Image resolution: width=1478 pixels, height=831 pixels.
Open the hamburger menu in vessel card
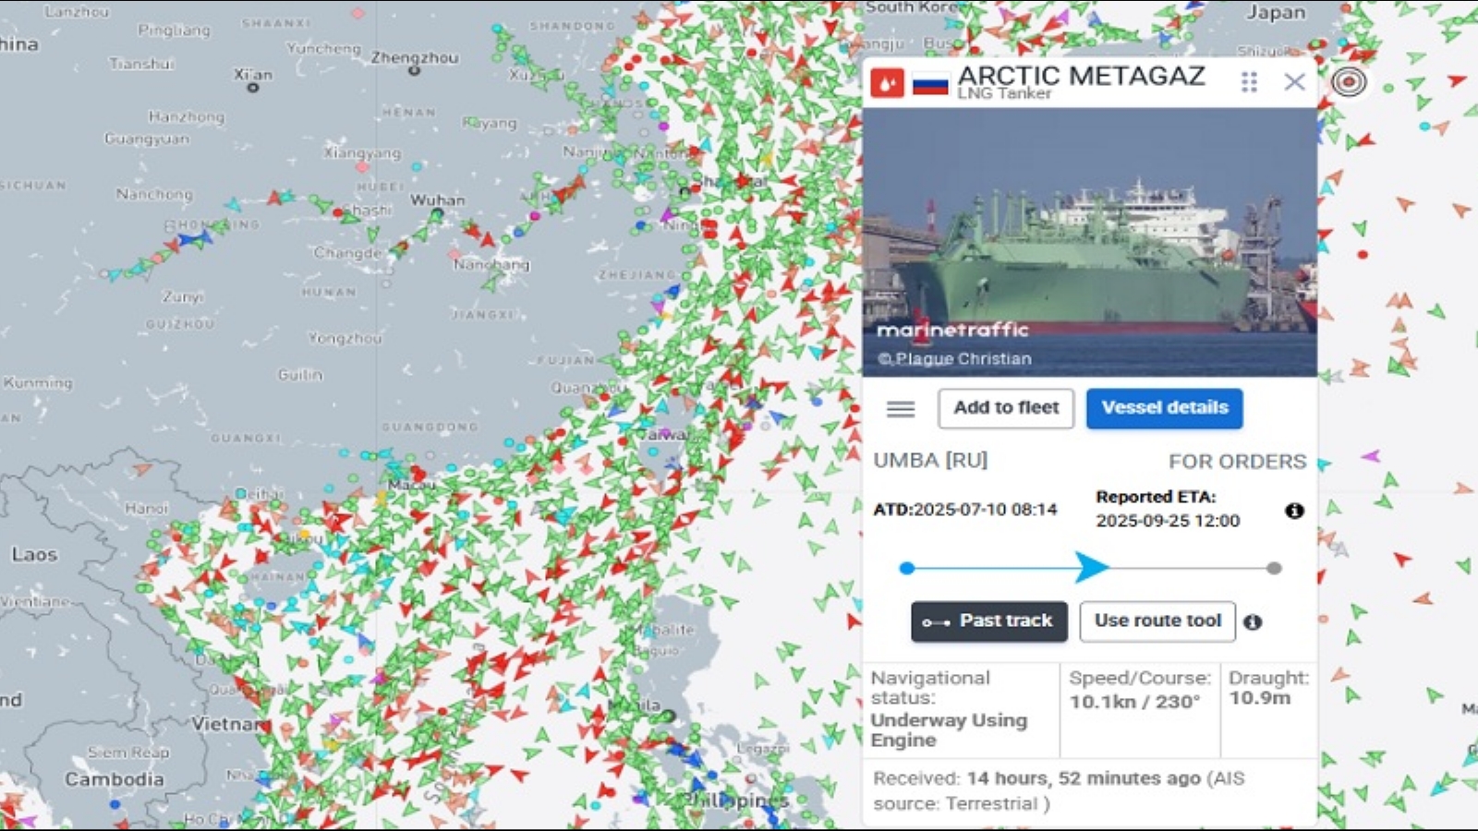901,409
